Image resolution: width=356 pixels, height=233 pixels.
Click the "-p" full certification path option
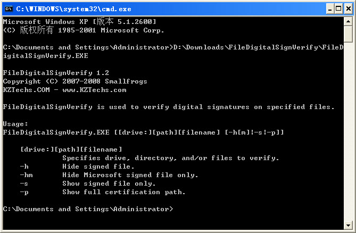click(102, 192)
